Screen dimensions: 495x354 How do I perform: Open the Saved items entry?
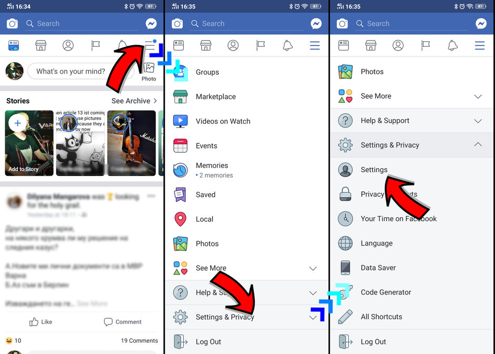pos(247,194)
